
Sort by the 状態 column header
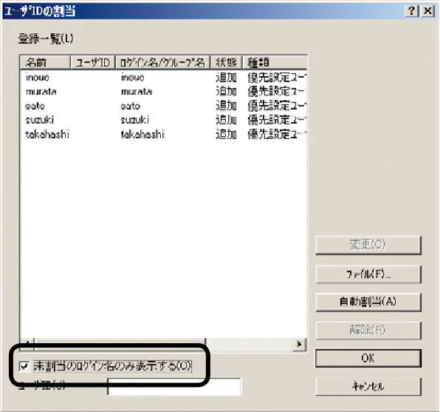(226, 62)
